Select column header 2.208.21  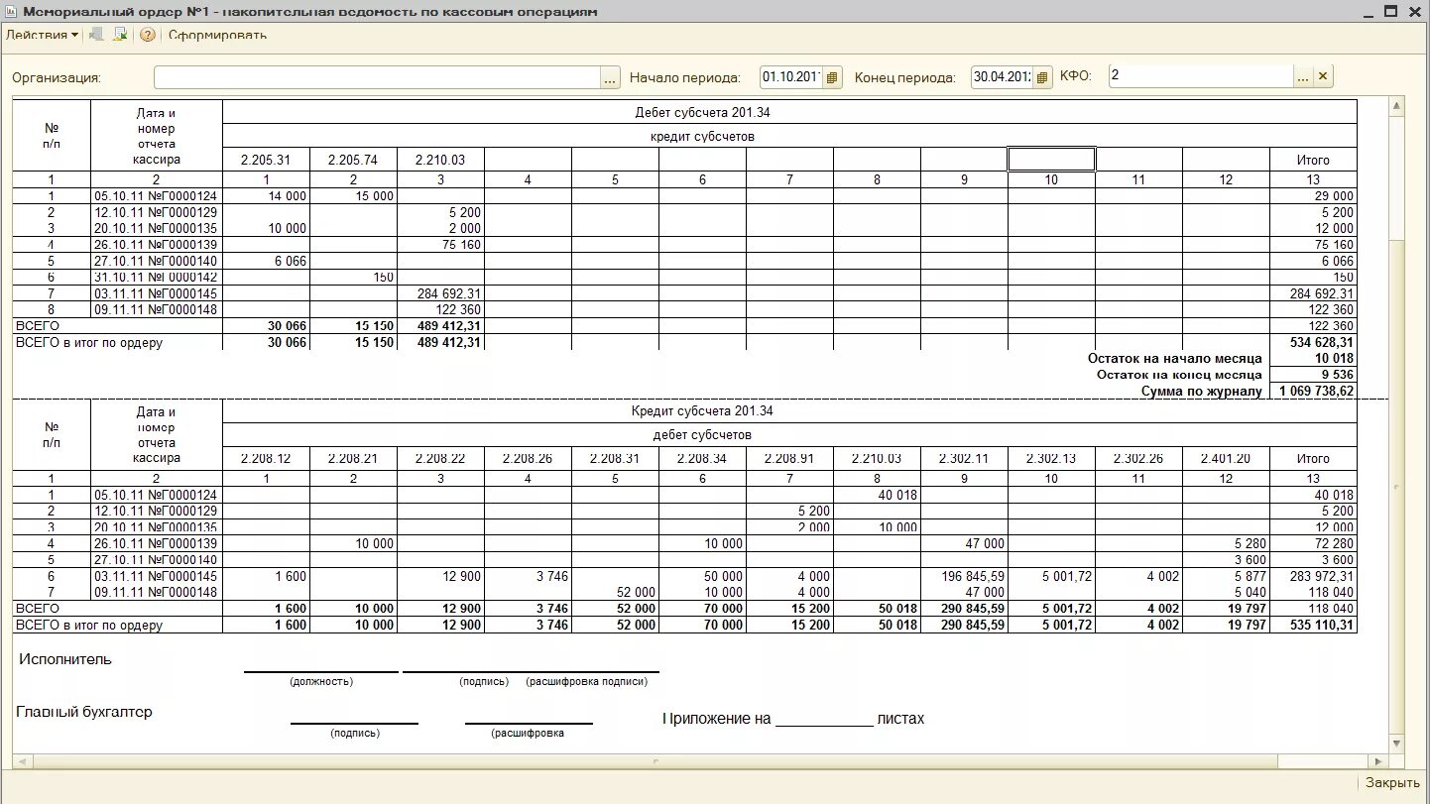(353, 458)
